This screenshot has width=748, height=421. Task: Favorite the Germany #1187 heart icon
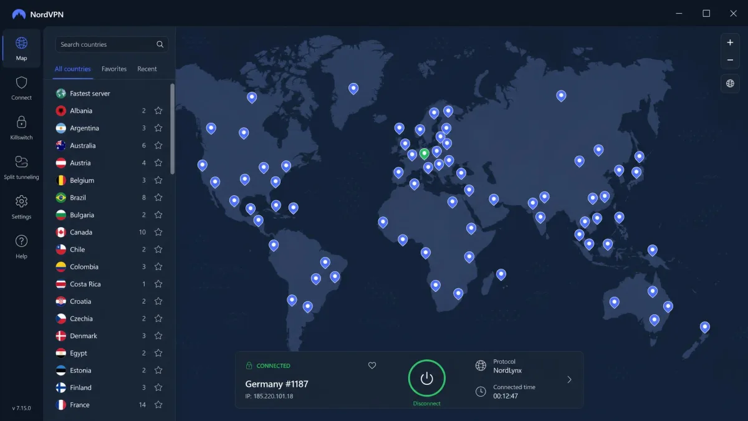[372, 365]
